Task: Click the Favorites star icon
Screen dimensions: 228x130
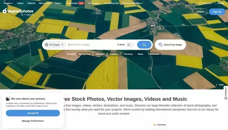Action: [x=155, y=125]
